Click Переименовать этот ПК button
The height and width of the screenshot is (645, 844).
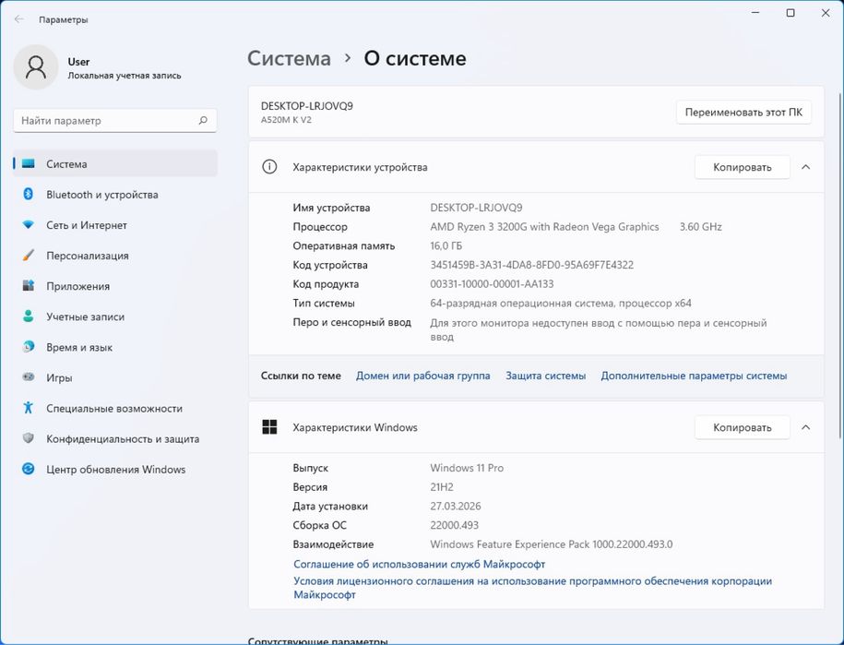pyautogui.click(x=743, y=112)
